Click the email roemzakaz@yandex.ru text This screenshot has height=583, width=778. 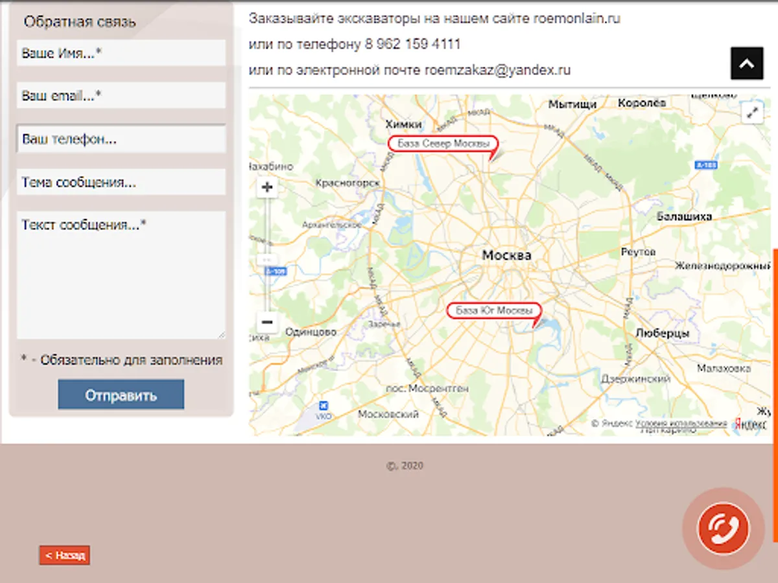pos(498,70)
